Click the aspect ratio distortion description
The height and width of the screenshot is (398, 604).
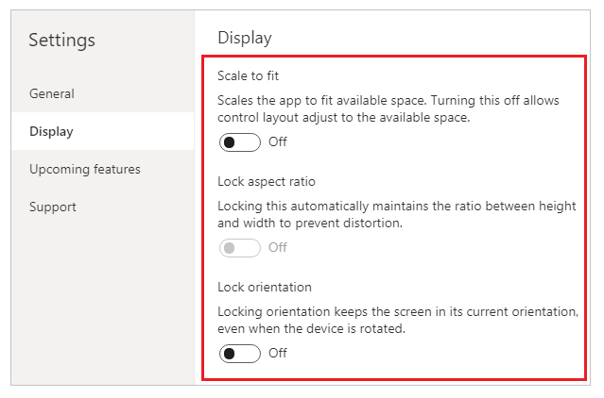(397, 214)
